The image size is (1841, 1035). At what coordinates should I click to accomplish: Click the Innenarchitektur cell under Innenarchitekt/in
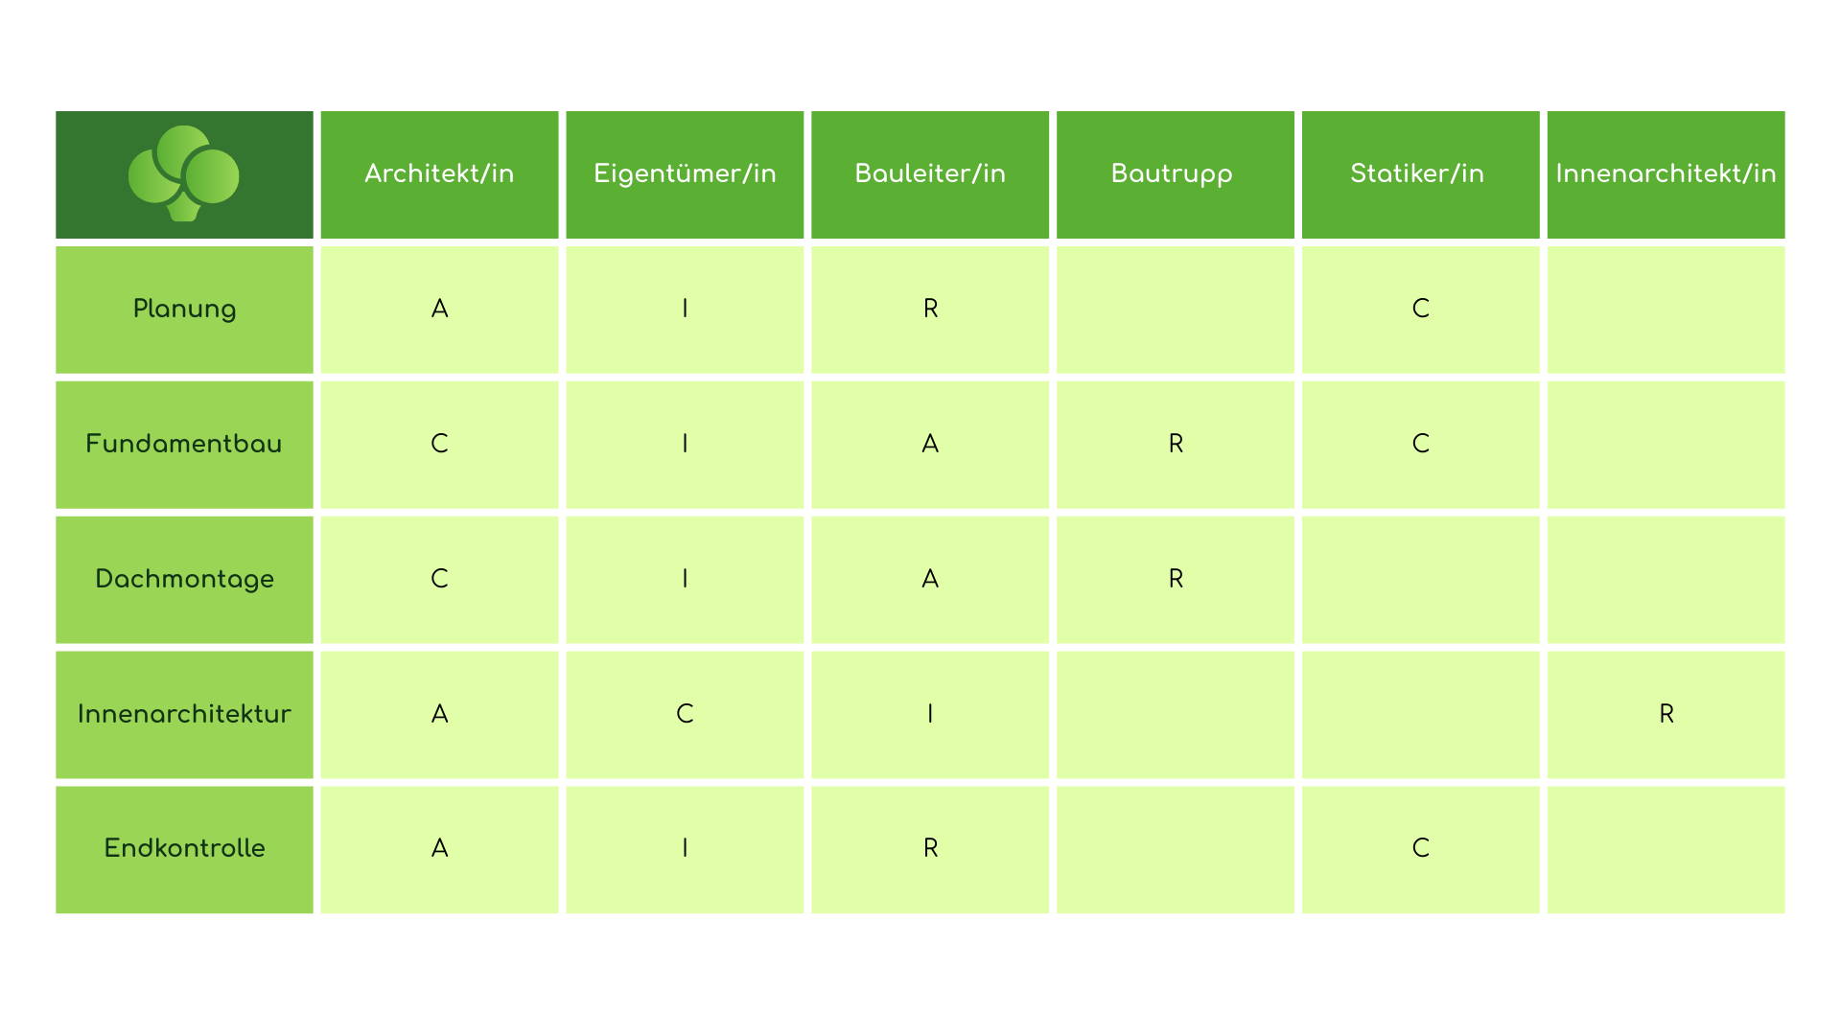1666,714
